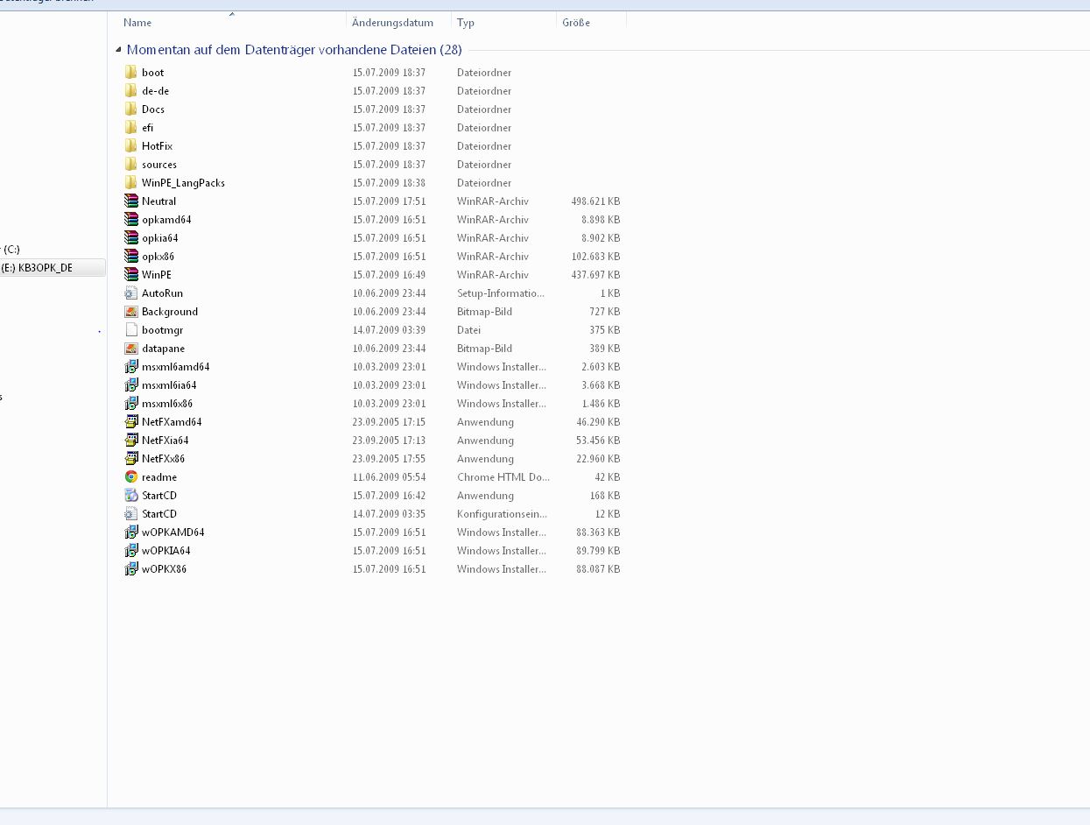
Task: Click the wOPKIA64 installer icon
Action: 131,551
